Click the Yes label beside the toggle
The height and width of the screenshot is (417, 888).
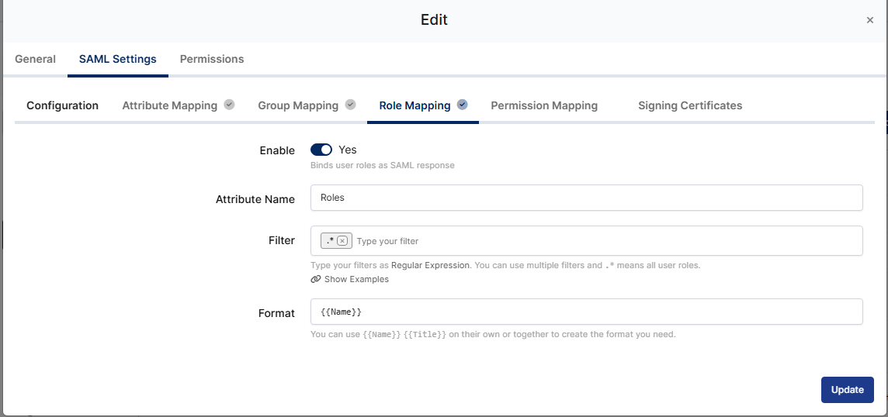(x=348, y=150)
